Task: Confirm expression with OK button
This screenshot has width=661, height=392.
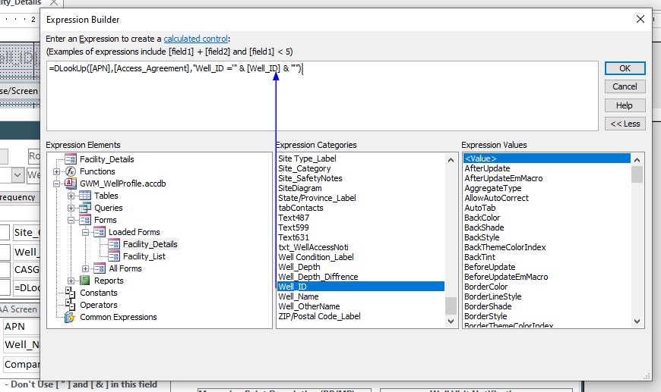Action: pyautogui.click(x=625, y=68)
